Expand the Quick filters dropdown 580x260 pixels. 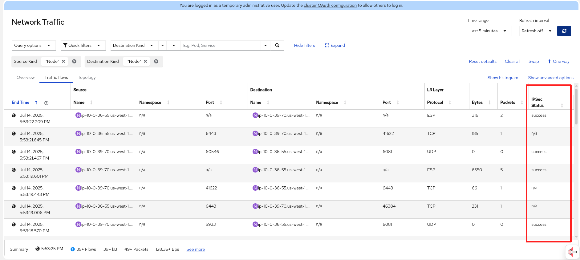pyautogui.click(x=83, y=45)
